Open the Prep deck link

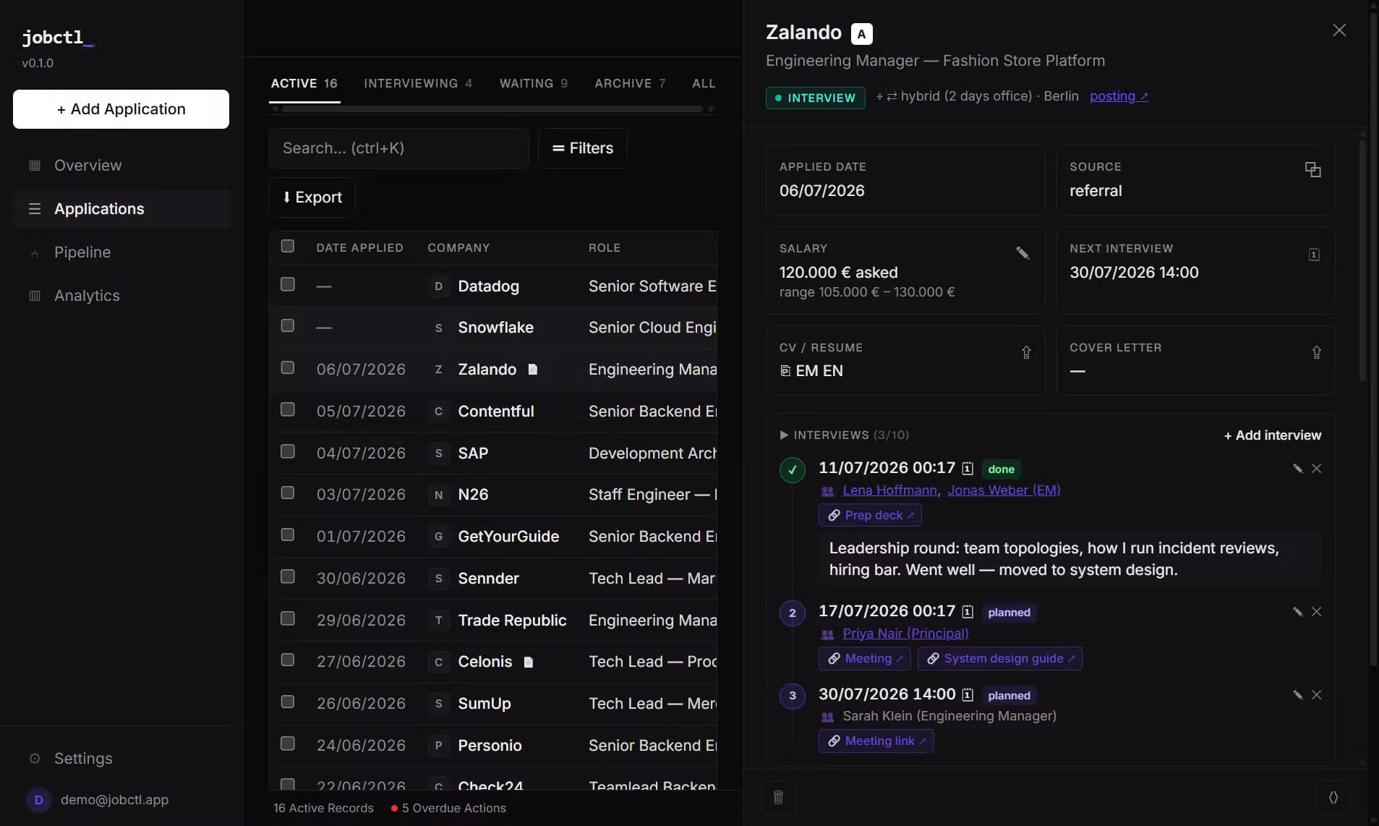click(870, 516)
